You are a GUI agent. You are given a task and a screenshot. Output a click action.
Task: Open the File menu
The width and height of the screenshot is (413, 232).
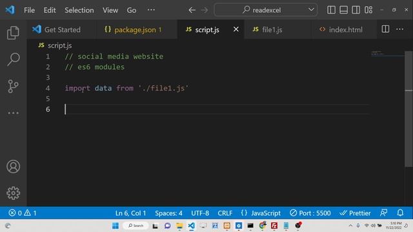click(x=29, y=10)
